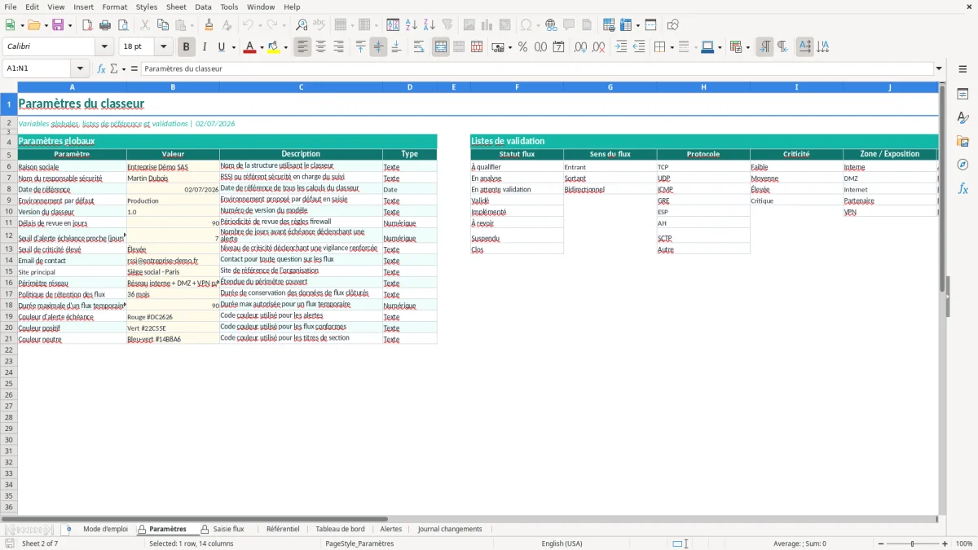Toggle Italic formatting

click(205, 47)
